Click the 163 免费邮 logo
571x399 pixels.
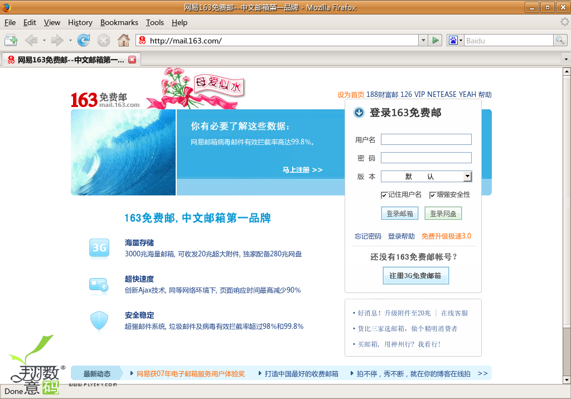pos(105,100)
